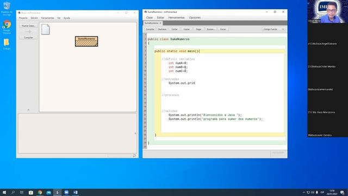Viewport: 348px width, 196px height.
Task: Switch to the BlueJ taskbar icon
Action: 58,192
